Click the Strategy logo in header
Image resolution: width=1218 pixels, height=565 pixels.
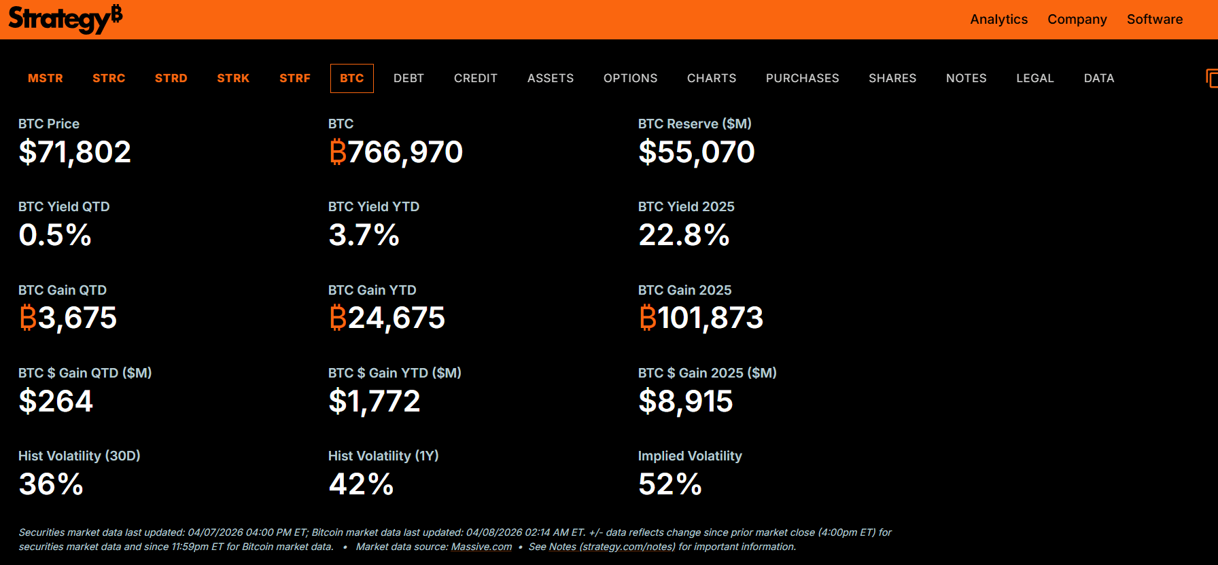[x=65, y=19]
